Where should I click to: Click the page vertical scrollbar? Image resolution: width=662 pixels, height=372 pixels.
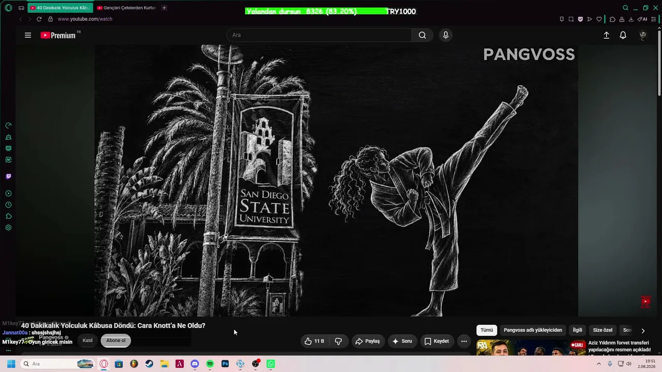(659, 62)
